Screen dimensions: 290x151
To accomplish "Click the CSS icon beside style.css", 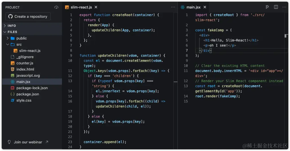I will click(12, 100).
